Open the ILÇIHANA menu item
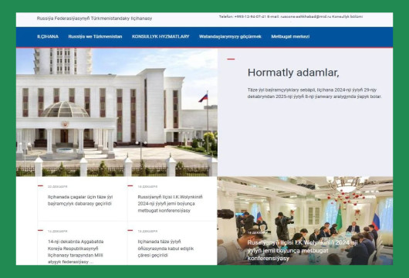The height and width of the screenshot is (278, 409). [48, 36]
